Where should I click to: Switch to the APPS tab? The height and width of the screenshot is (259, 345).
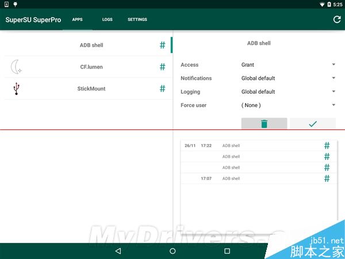click(77, 20)
